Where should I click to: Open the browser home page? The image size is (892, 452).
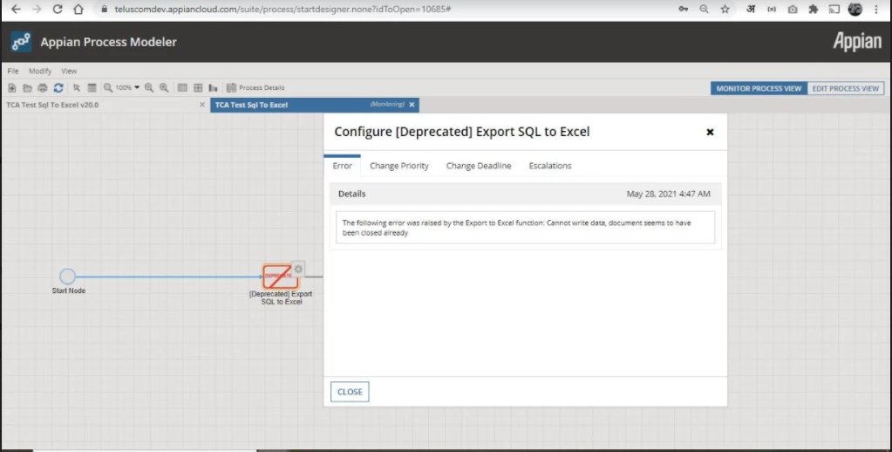[78, 9]
